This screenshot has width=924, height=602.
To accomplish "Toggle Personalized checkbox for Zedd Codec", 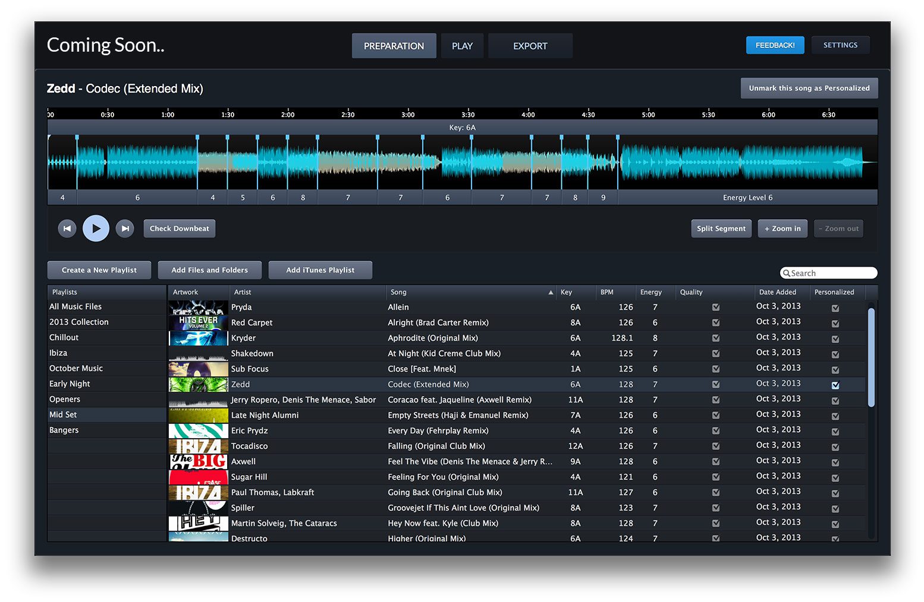I will pos(835,385).
